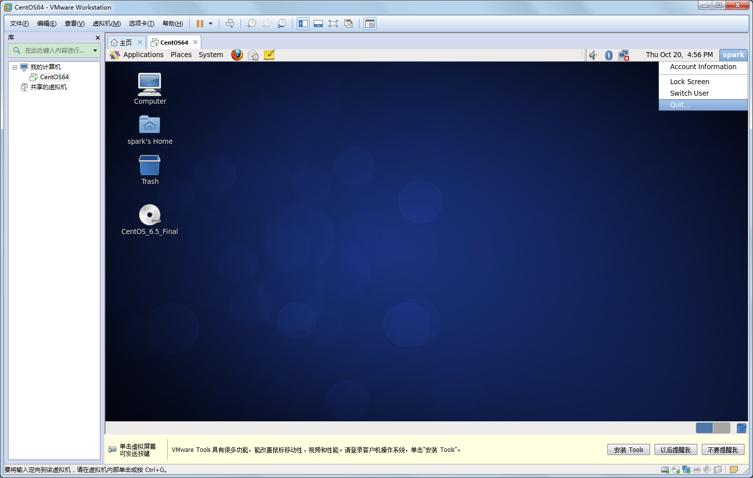Image resolution: width=753 pixels, height=478 pixels.
Task: Choose Switch User from user menu
Action: point(703,93)
